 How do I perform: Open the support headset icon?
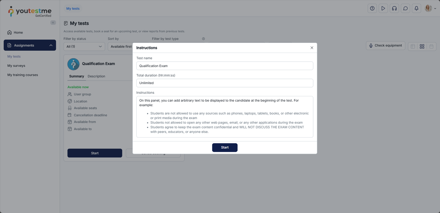tap(394, 9)
